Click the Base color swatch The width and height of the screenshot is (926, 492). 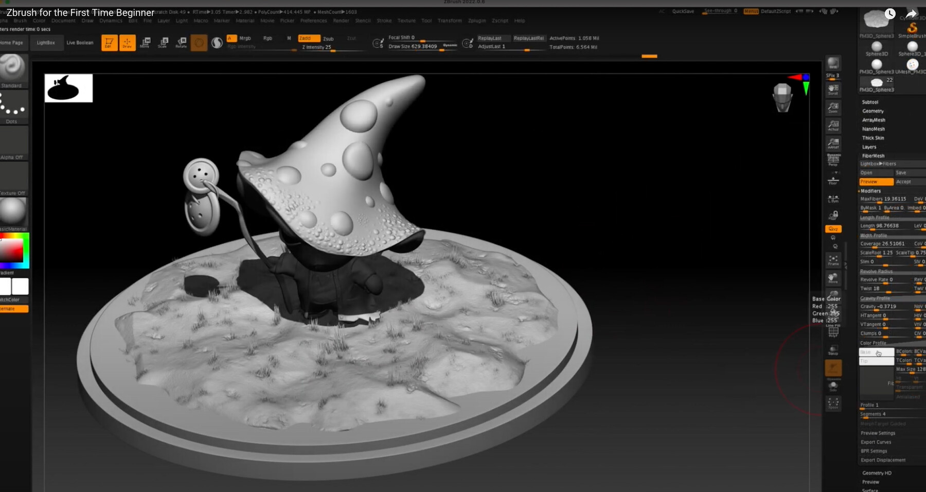(877, 352)
